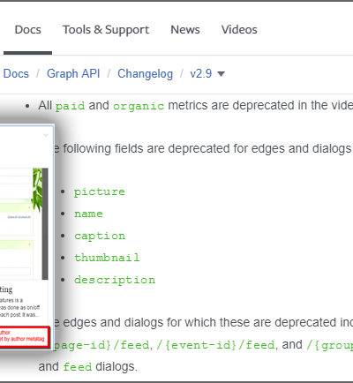Collapse the first green panel via its small arrow
353x383 pixels.
(x=29, y=207)
